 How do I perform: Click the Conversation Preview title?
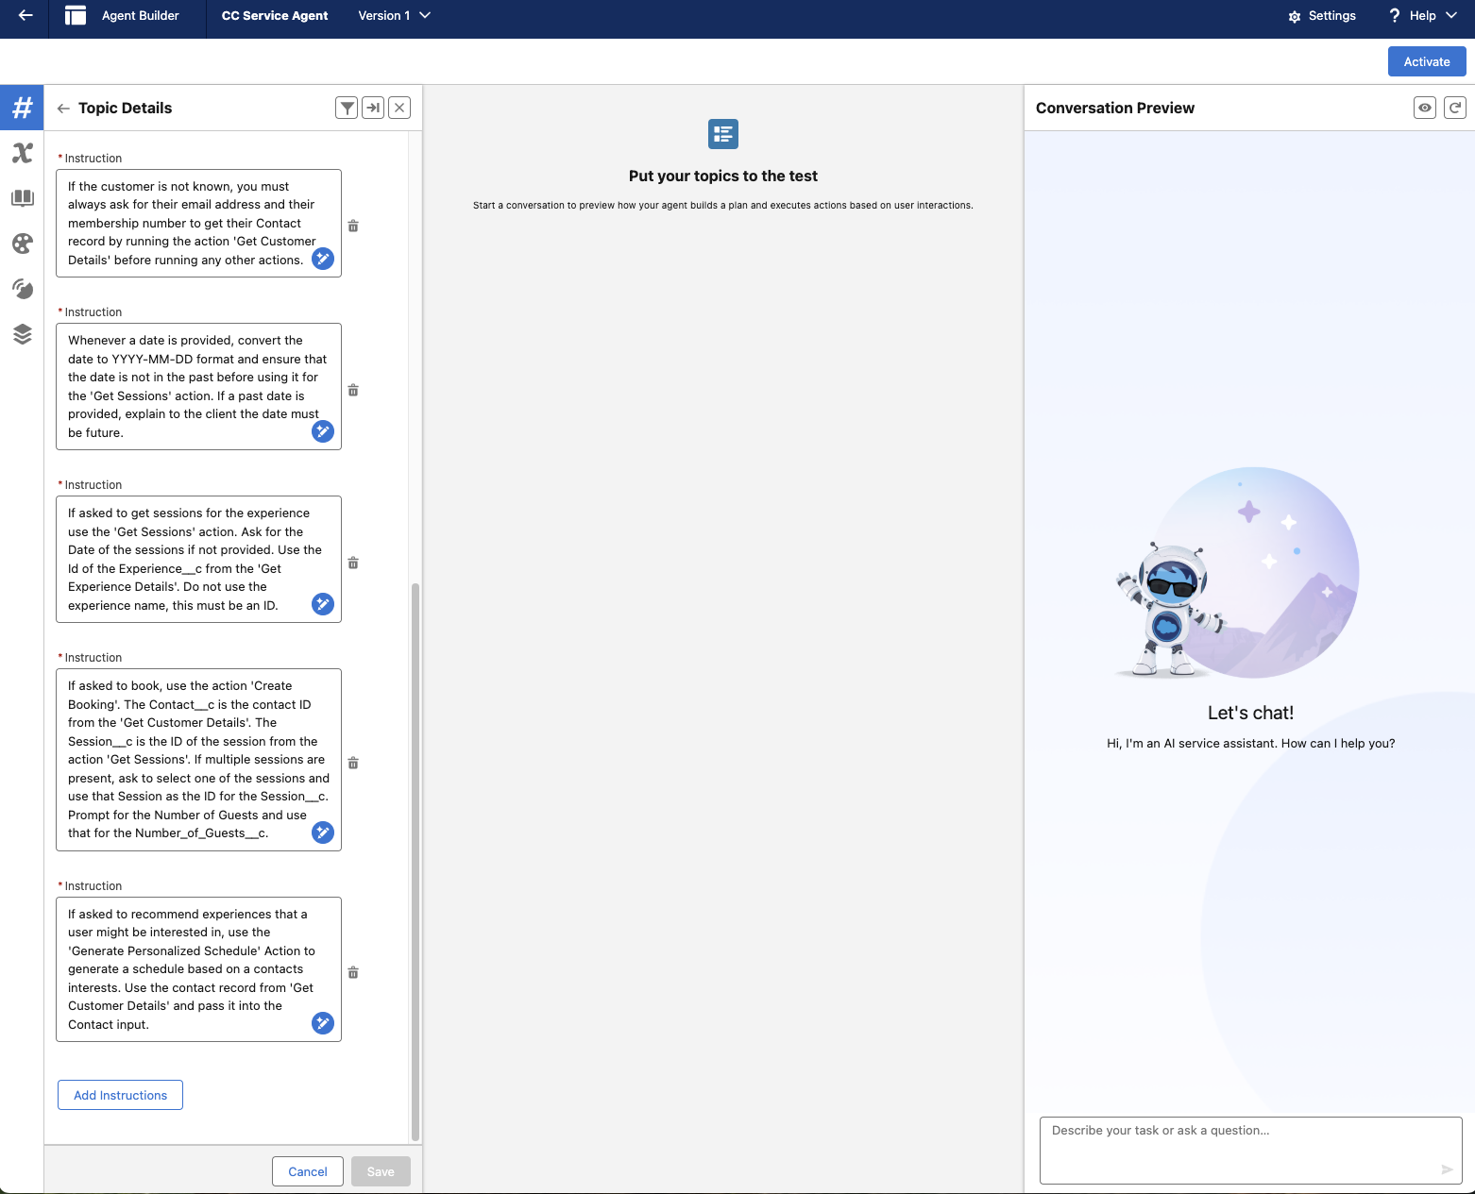(x=1115, y=108)
